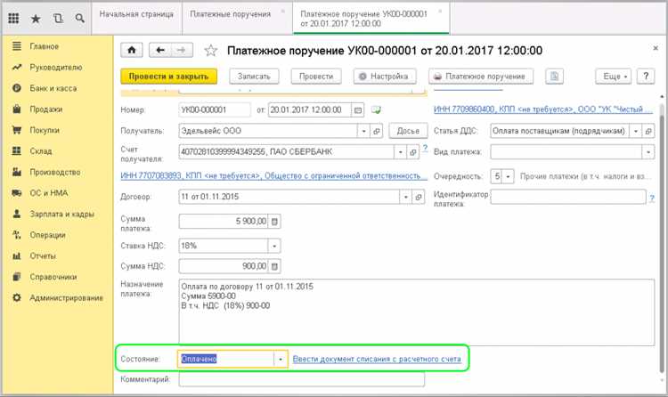668x397 pixels.
Task: Expand the Состояние dropdown
Action: click(281, 359)
